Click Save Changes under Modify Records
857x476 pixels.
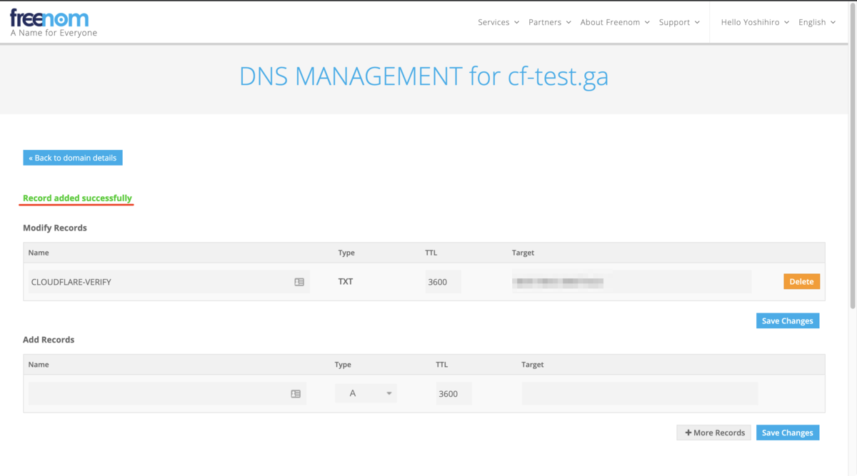pyautogui.click(x=787, y=320)
